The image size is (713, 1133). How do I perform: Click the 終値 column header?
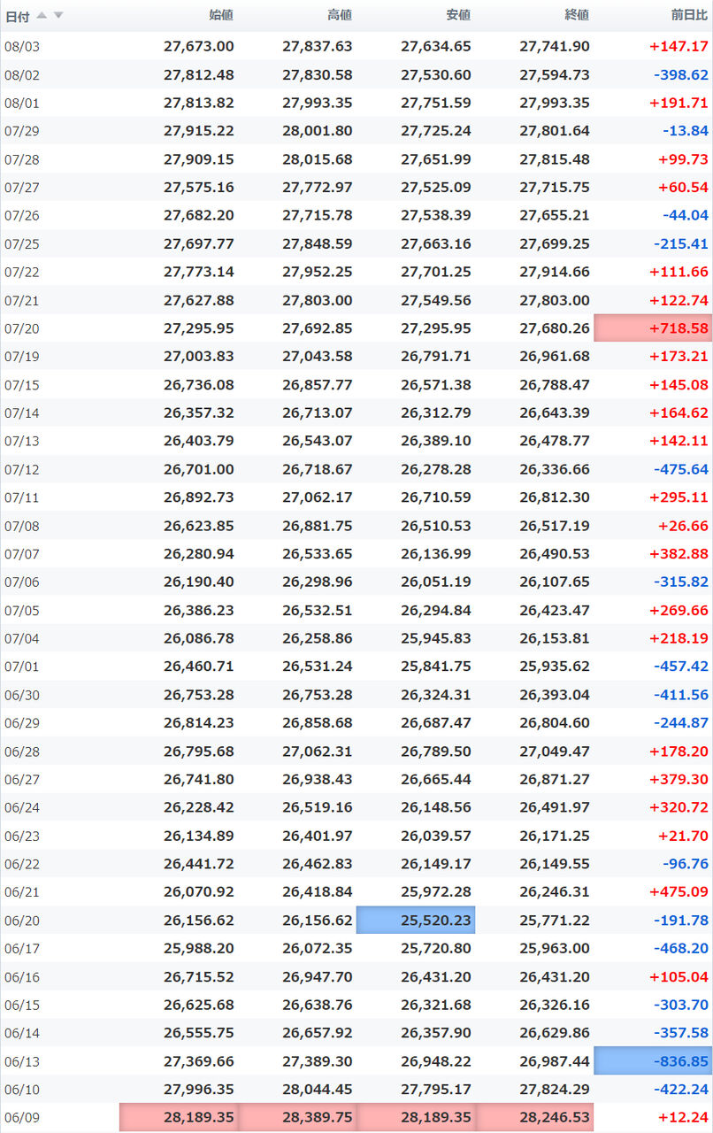577,15
